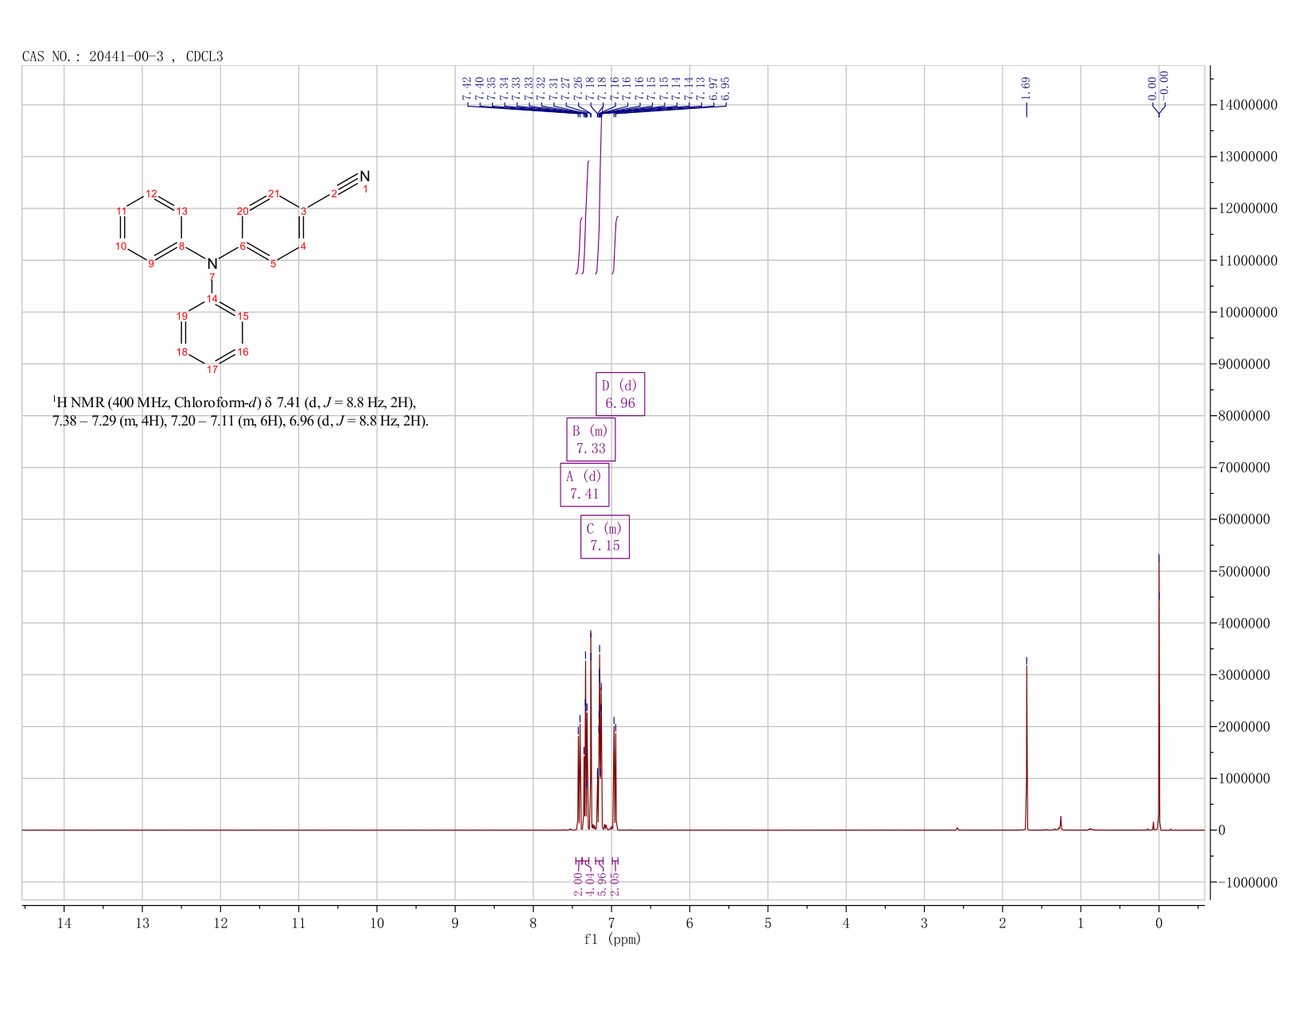Select atom label 21 in the structure
This screenshot has width=1312, height=1014.
coord(274,193)
